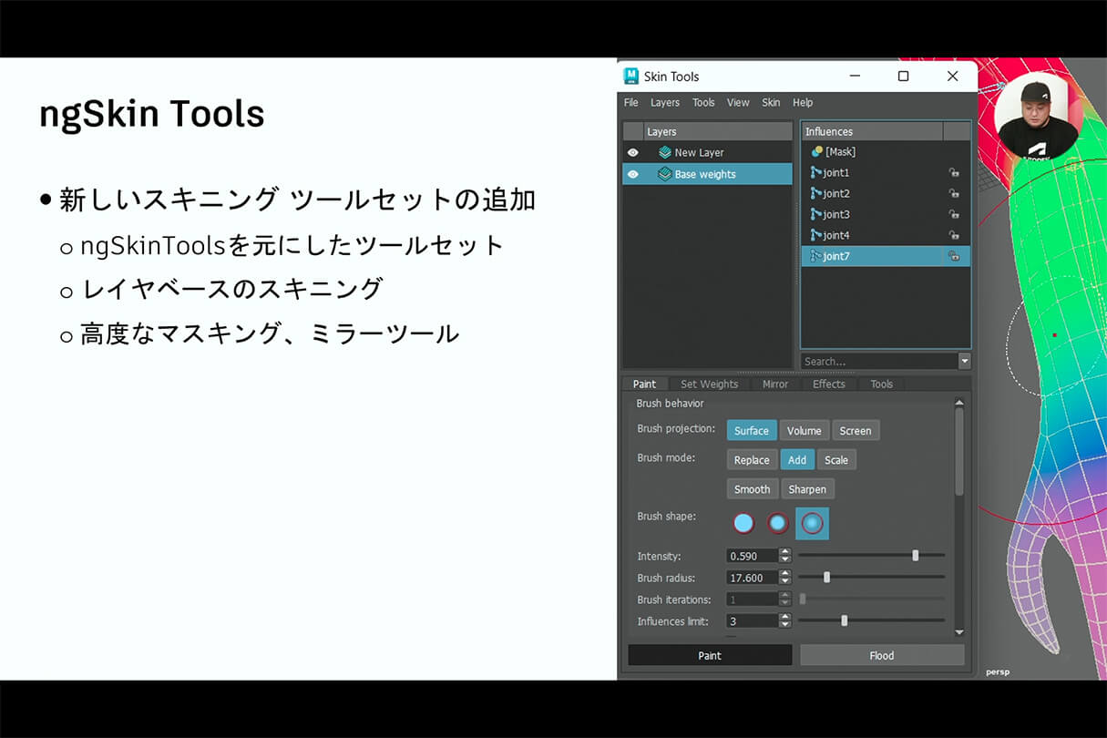1107x738 pixels.
Task: Choose Smooth brush mode
Action: (753, 489)
